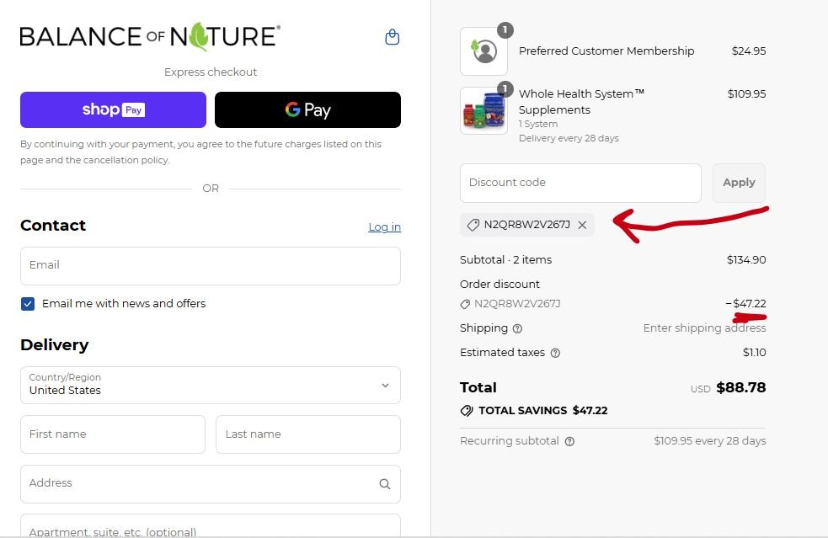This screenshot has width=828, height=538.
Task: Follow the Log in link
Action: tap(384, 227)
